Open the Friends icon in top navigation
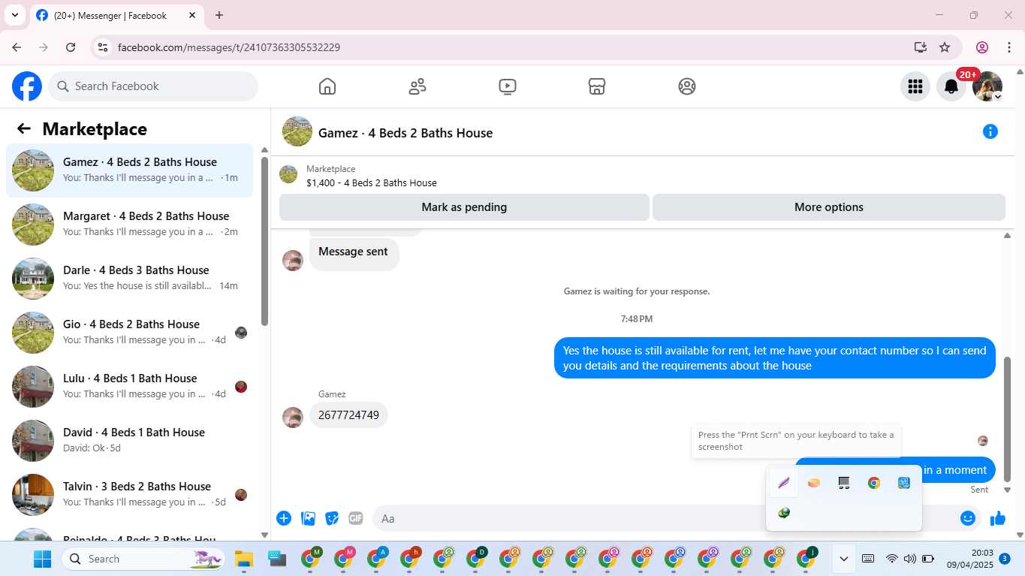 (418, 86)
